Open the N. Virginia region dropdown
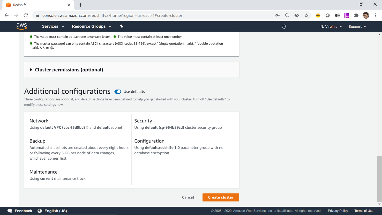 click(x=331, y=27)
